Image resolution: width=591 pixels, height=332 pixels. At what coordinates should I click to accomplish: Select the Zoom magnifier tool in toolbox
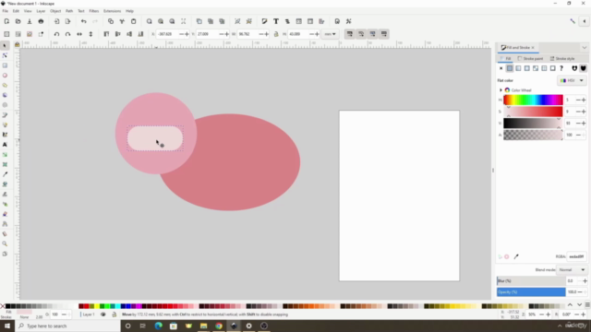click(x=5, y=243)
